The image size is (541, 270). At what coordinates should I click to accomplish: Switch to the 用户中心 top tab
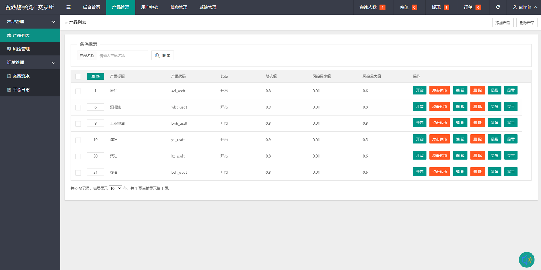coord(150,7)
